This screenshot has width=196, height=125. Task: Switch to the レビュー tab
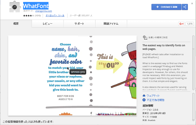click(48, 24)
